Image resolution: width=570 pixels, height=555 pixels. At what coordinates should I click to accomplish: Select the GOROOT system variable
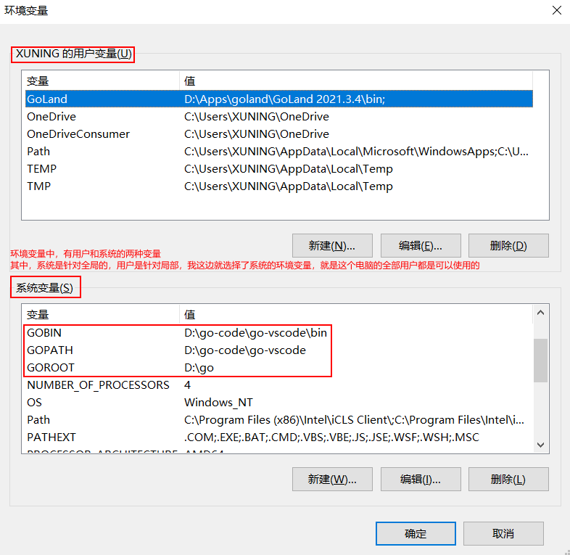coord(278,368)
